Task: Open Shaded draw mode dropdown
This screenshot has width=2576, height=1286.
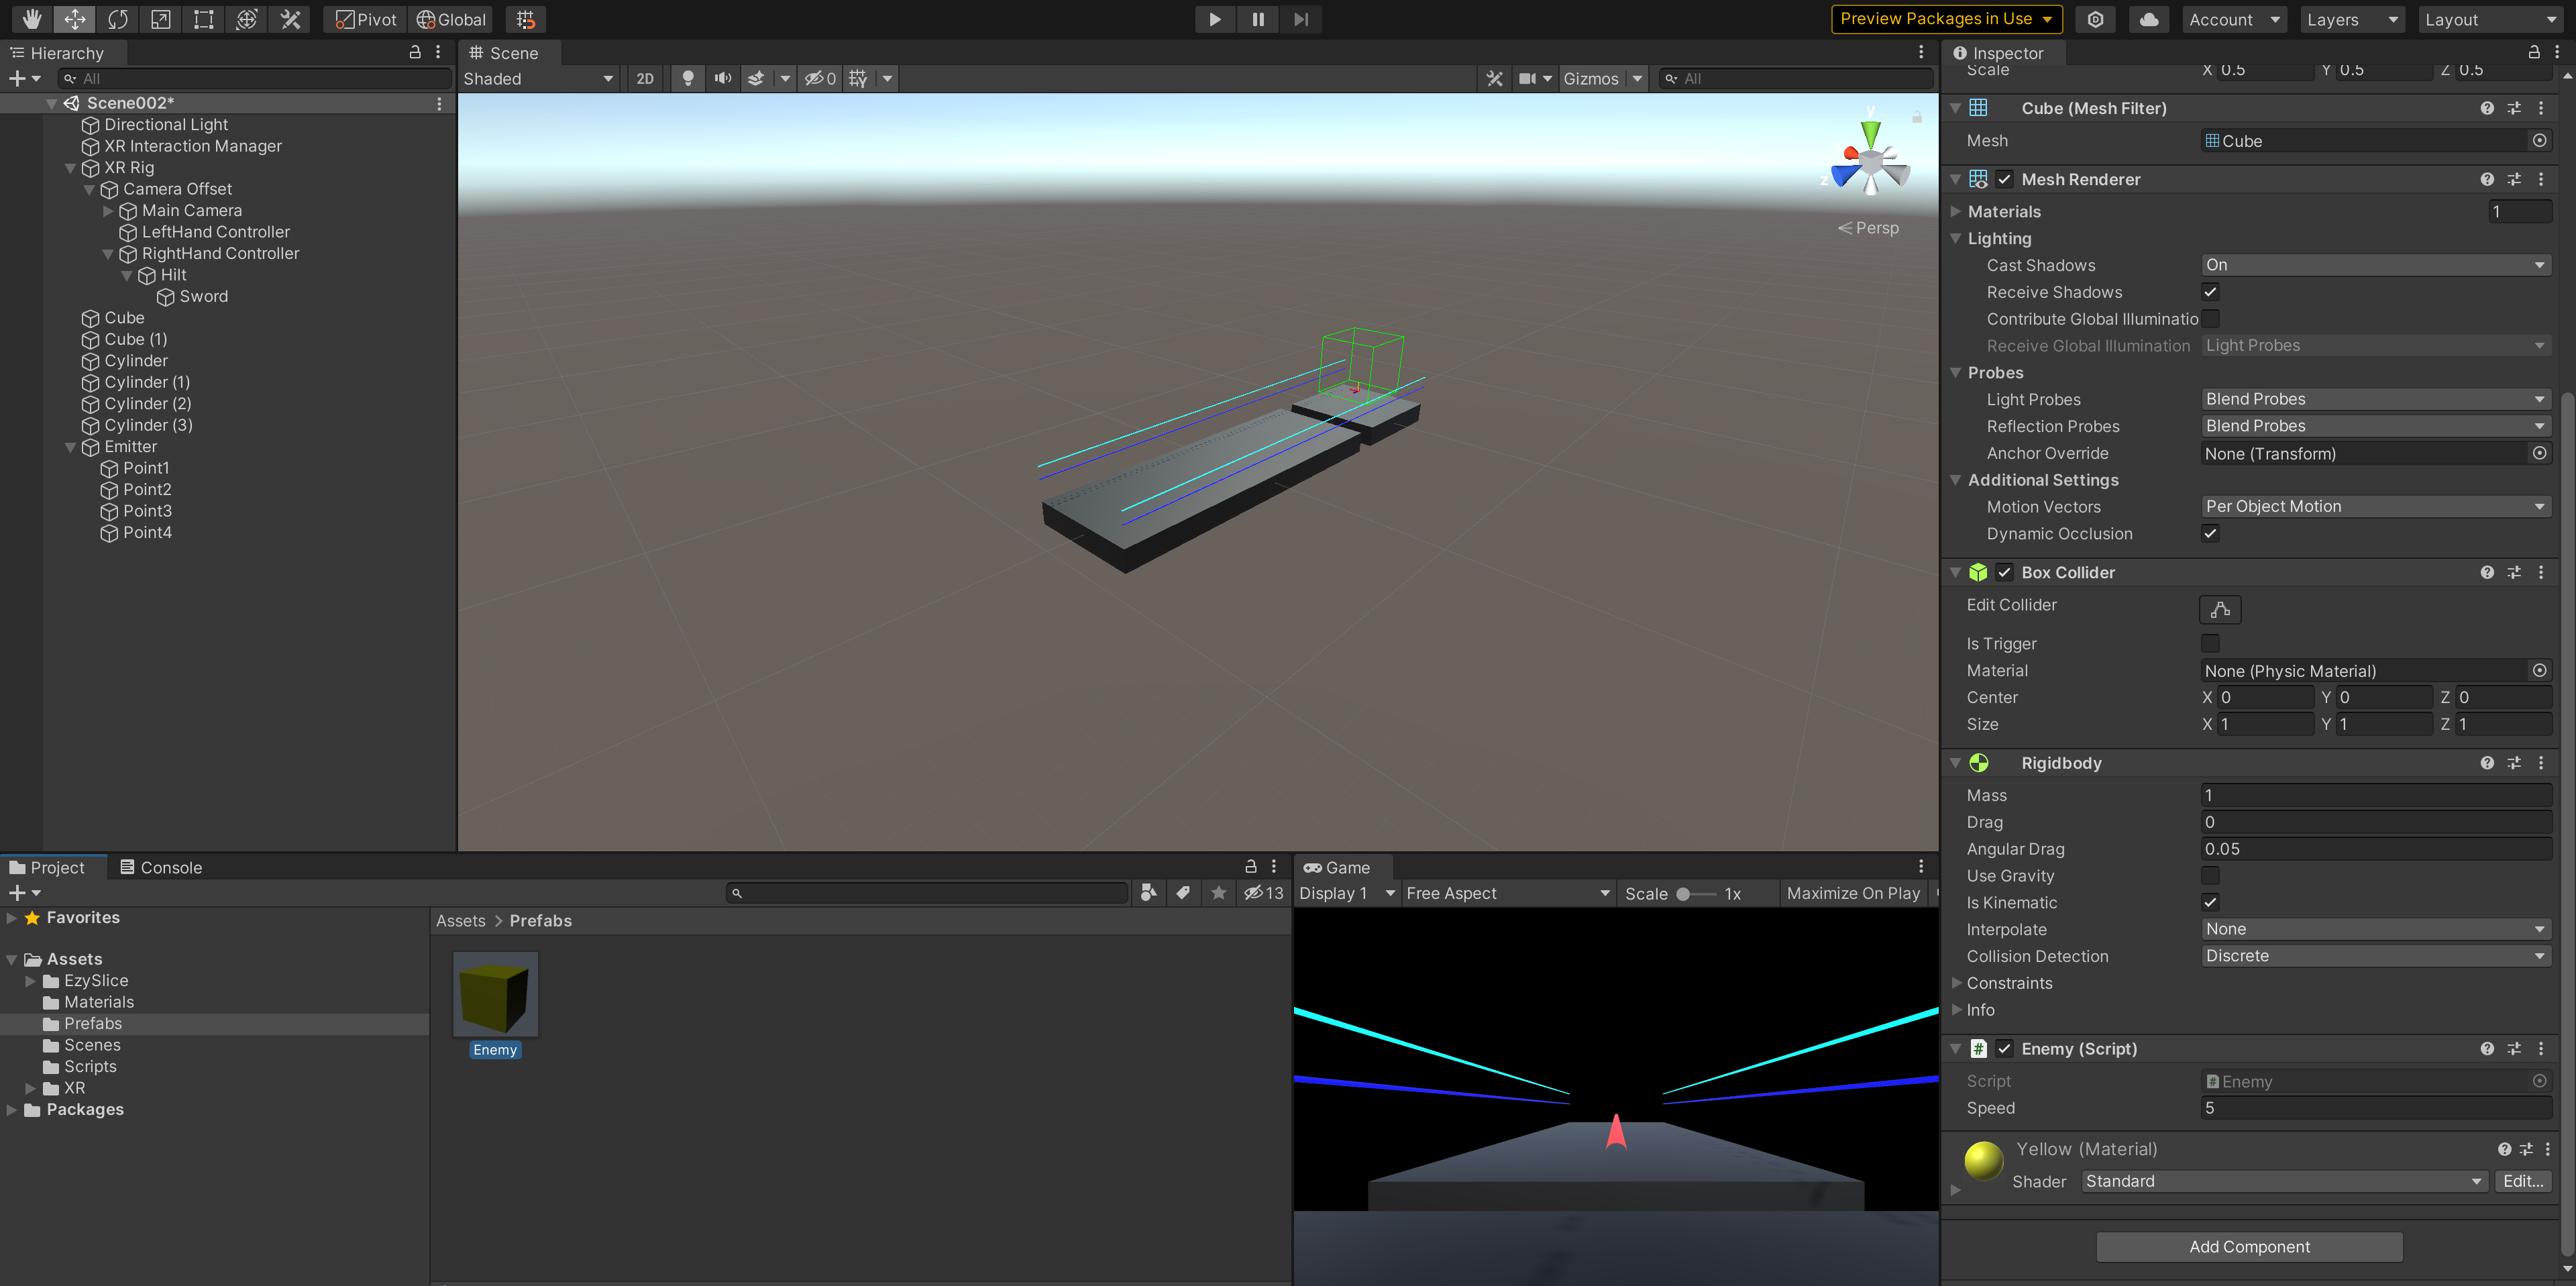Action: [538, 78]
